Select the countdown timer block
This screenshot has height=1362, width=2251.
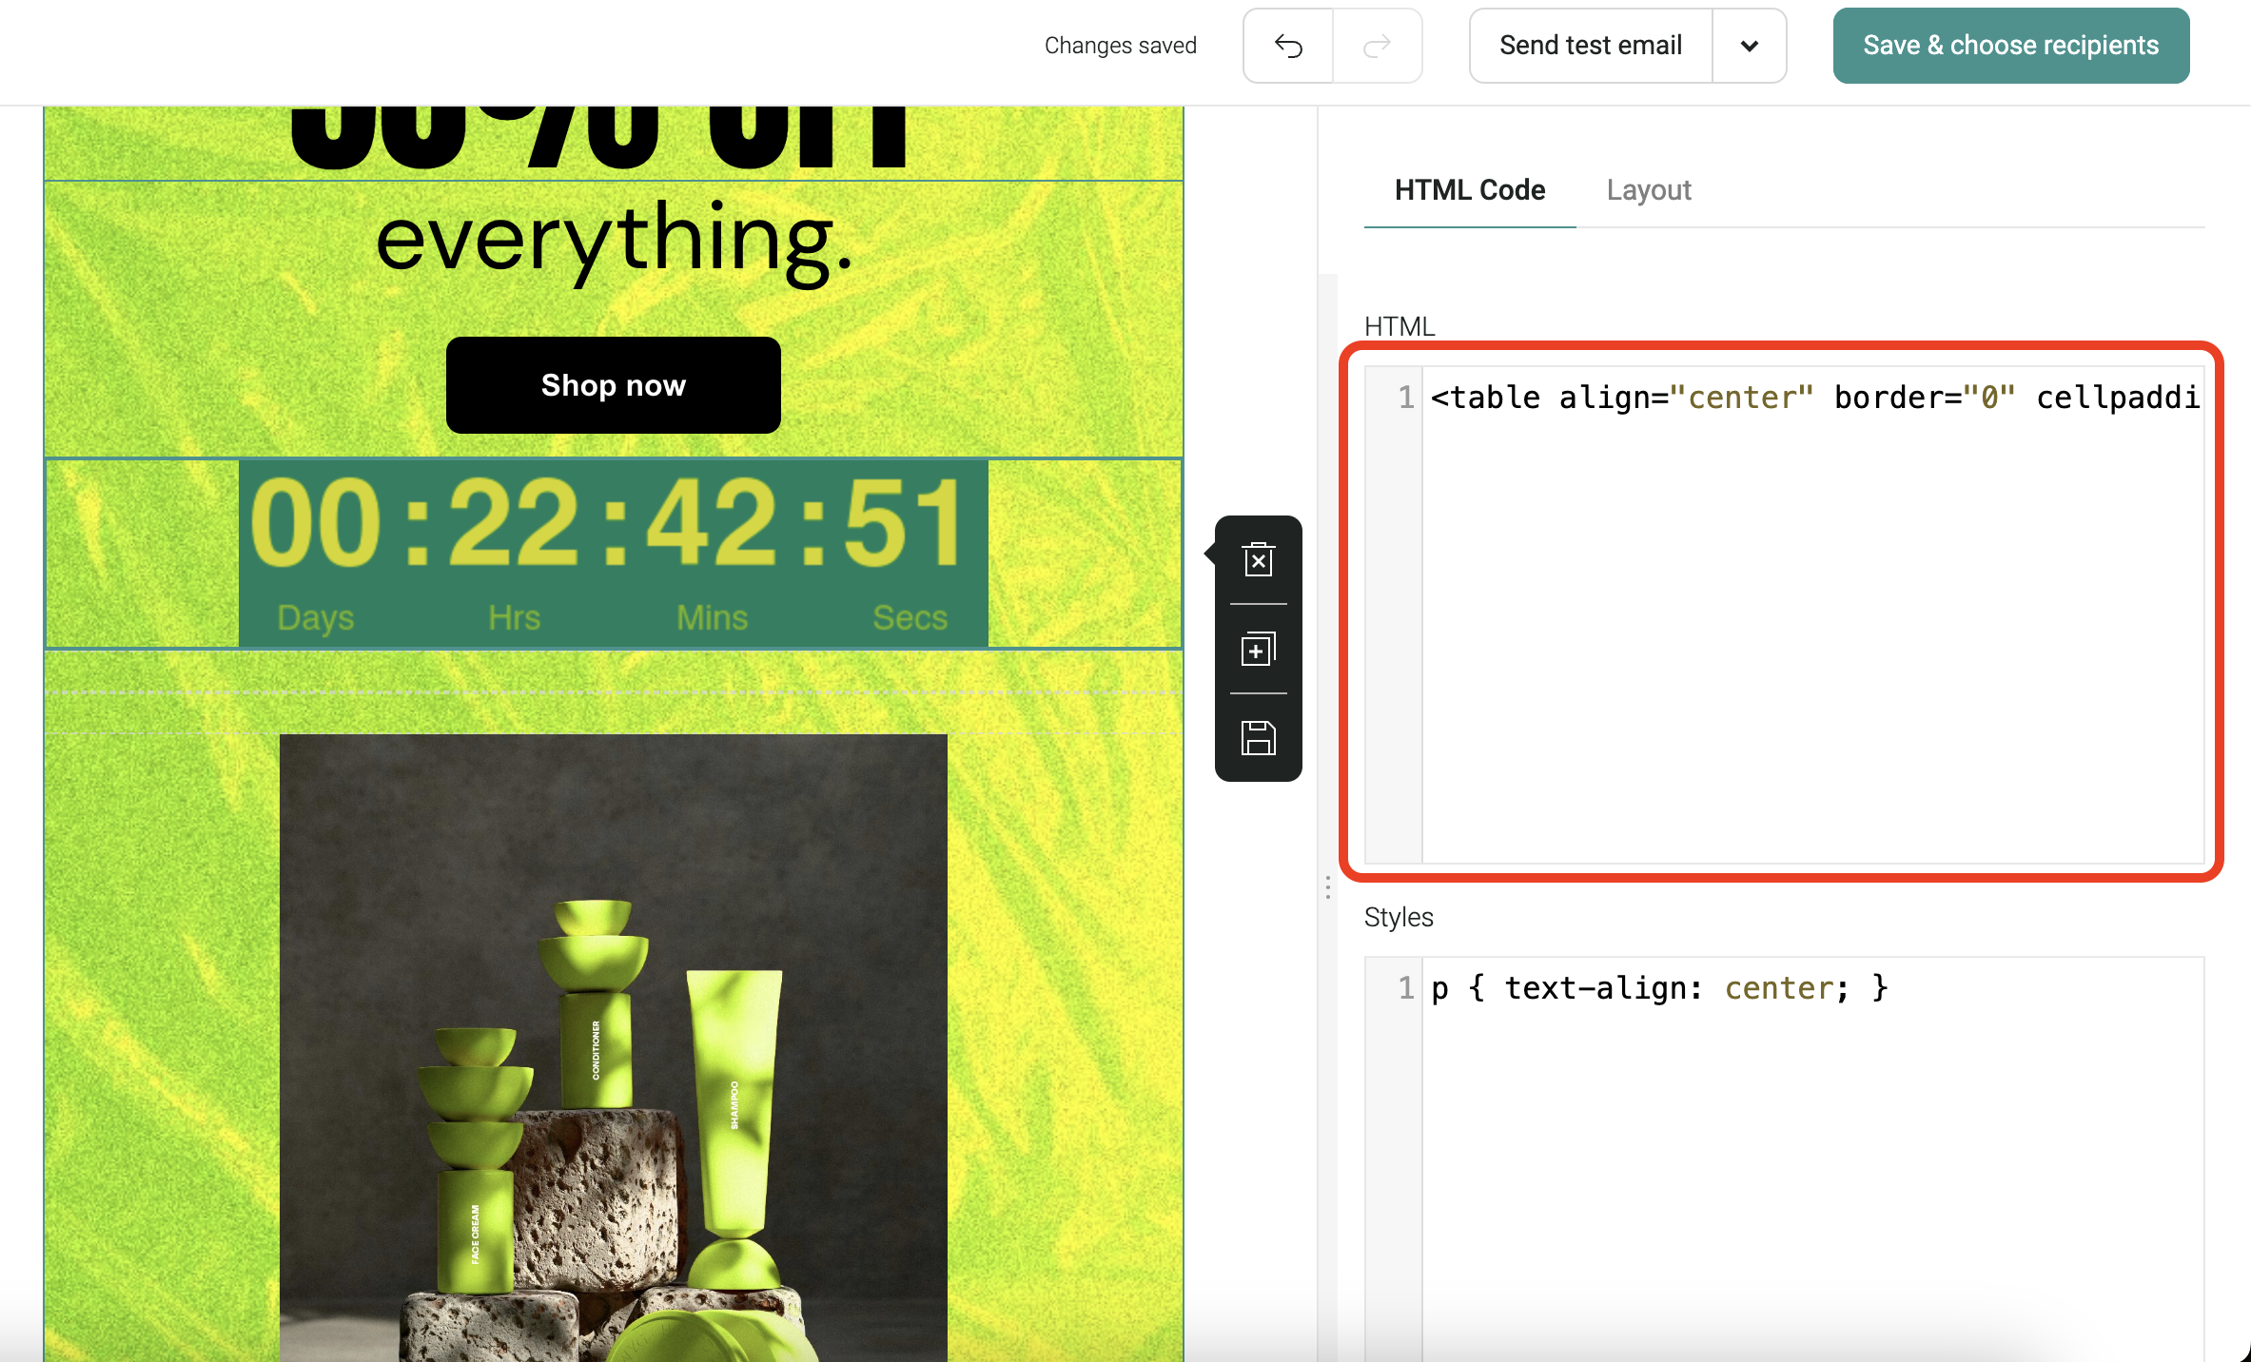tap(614, 554)
